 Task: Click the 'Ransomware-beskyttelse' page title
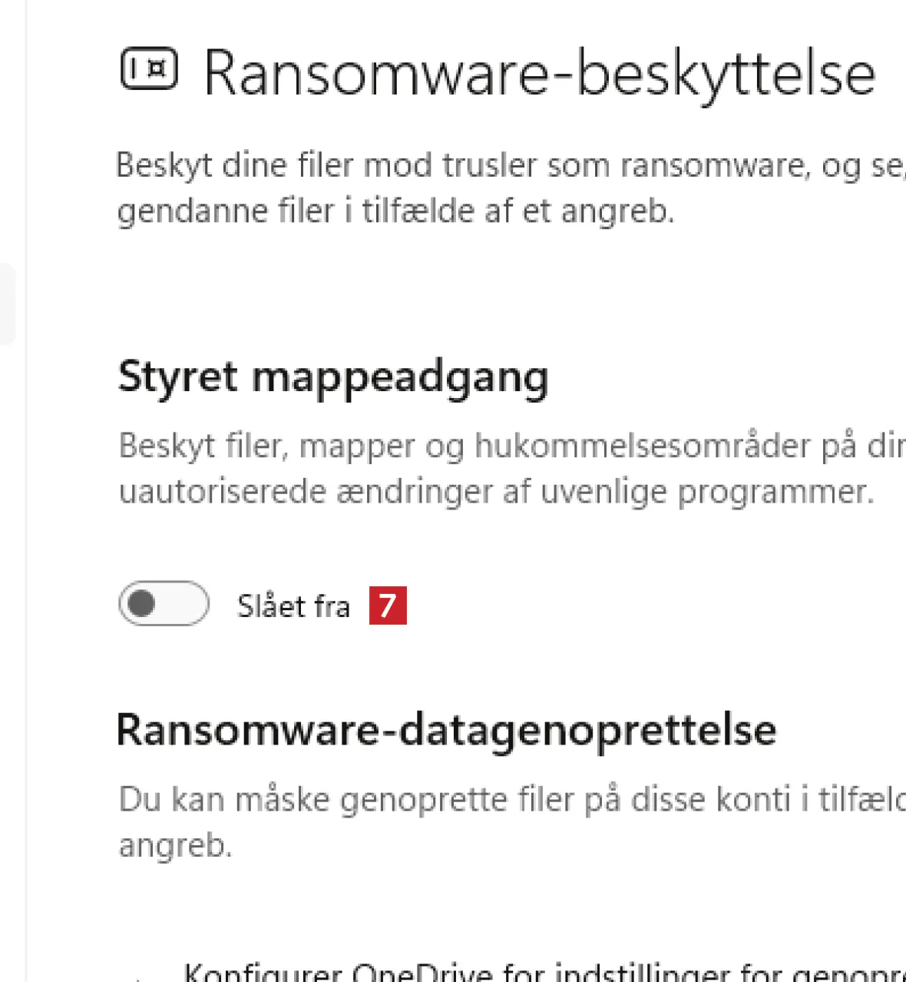539,74
